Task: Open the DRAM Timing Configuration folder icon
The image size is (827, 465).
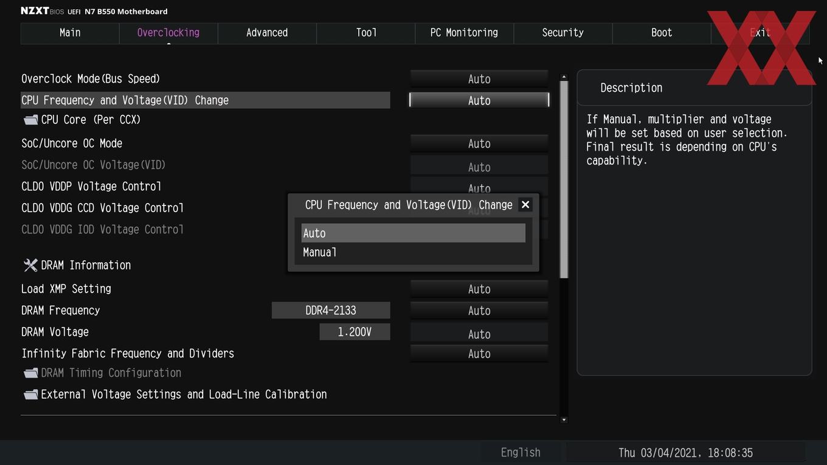Action: (x=30, y=373)
